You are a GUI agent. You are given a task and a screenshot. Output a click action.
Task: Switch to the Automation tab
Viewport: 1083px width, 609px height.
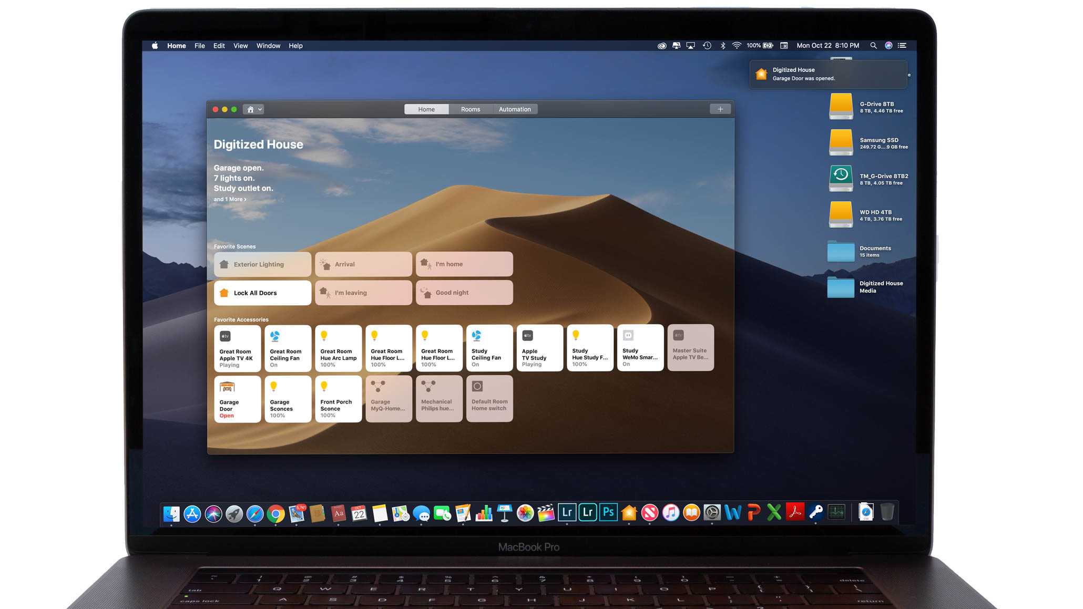(514, 109)
